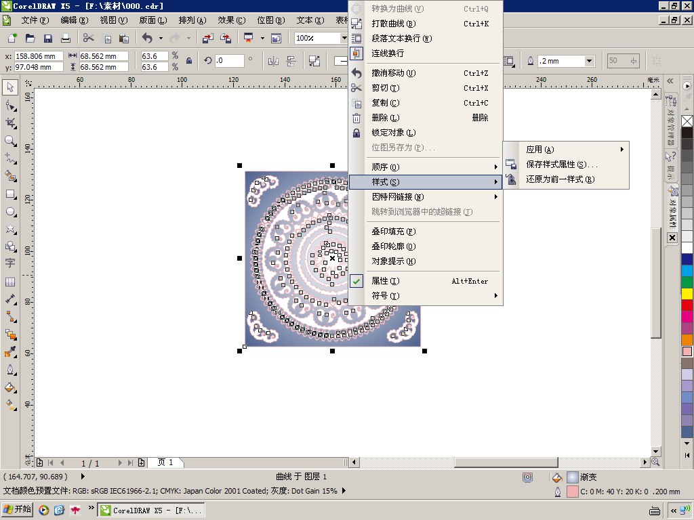Select the Outline pen tool
Image resolution: width=694 pixels, height=520 pixels.
(x=10, y=370)
